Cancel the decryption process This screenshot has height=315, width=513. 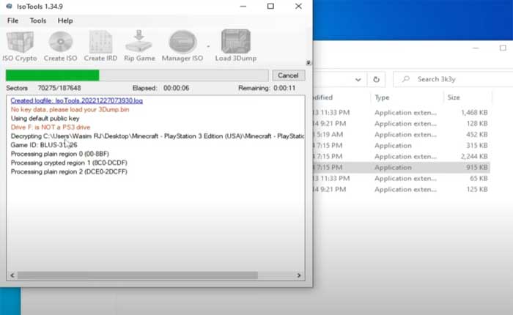pyautogui.click(x=288, y=75)
